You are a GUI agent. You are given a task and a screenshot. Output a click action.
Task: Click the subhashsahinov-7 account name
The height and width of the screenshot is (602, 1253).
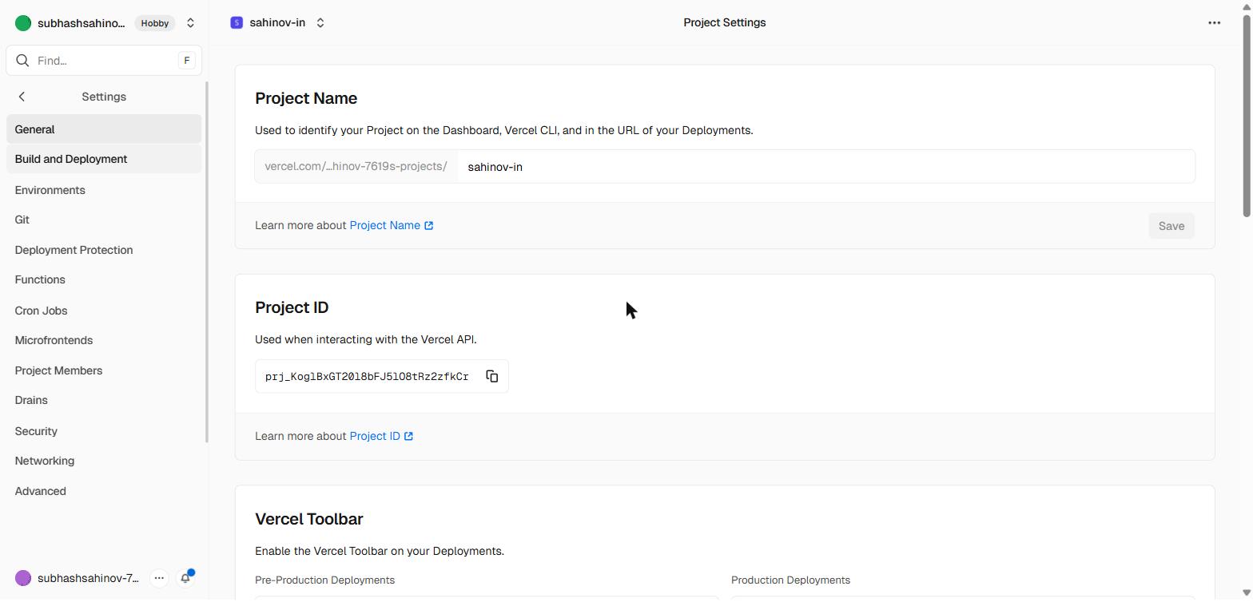tap(88, 578)
